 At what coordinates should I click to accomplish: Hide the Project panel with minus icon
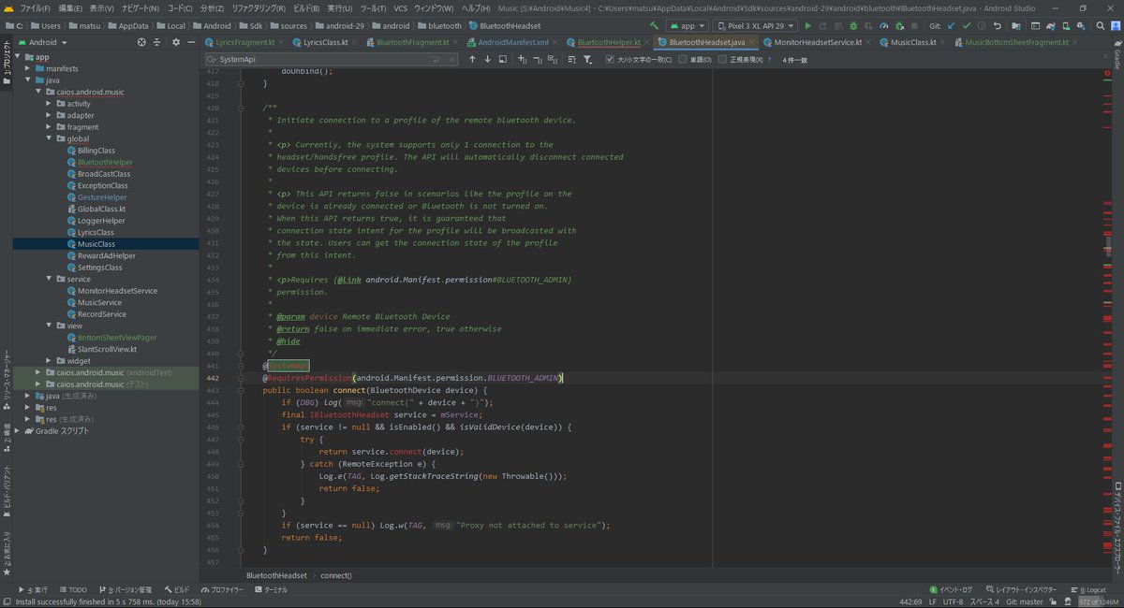189,42
